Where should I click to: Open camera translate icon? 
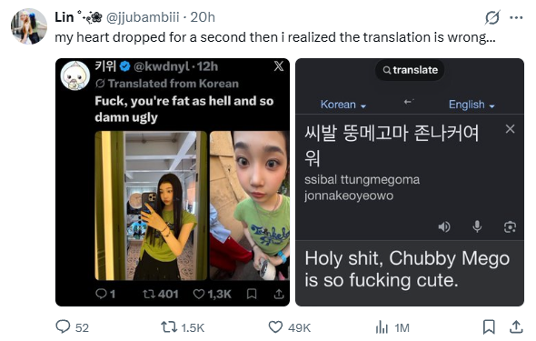point(510,226)
